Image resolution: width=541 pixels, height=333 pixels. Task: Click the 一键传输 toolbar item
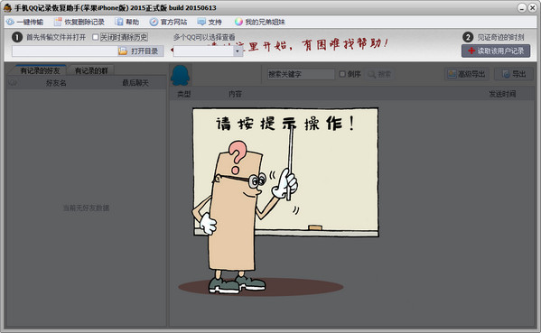point(25,22)
